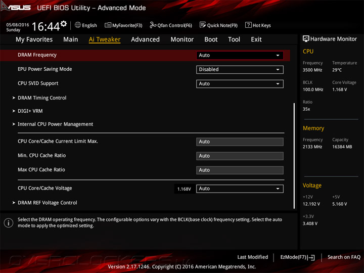The height and width of the screenshot is (273, 364).
Task: Click the ASUS logo
Action: tap(15, 7)
